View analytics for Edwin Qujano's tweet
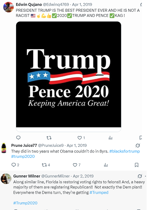Image resolution: width=147 pixels, height=210 pixels. pos(110,138)
